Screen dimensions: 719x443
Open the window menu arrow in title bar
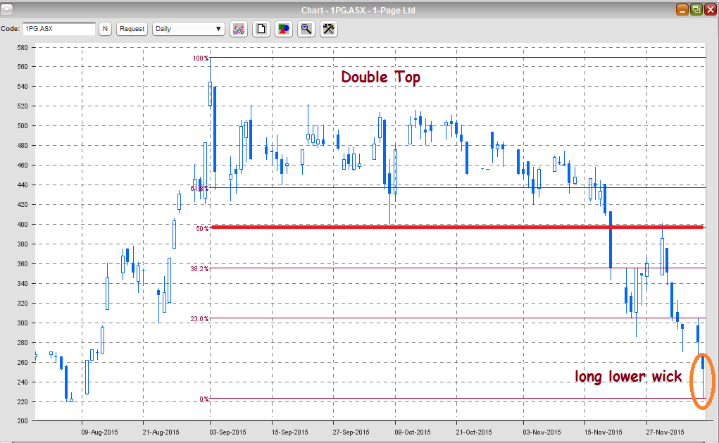[x=6, y=10]
